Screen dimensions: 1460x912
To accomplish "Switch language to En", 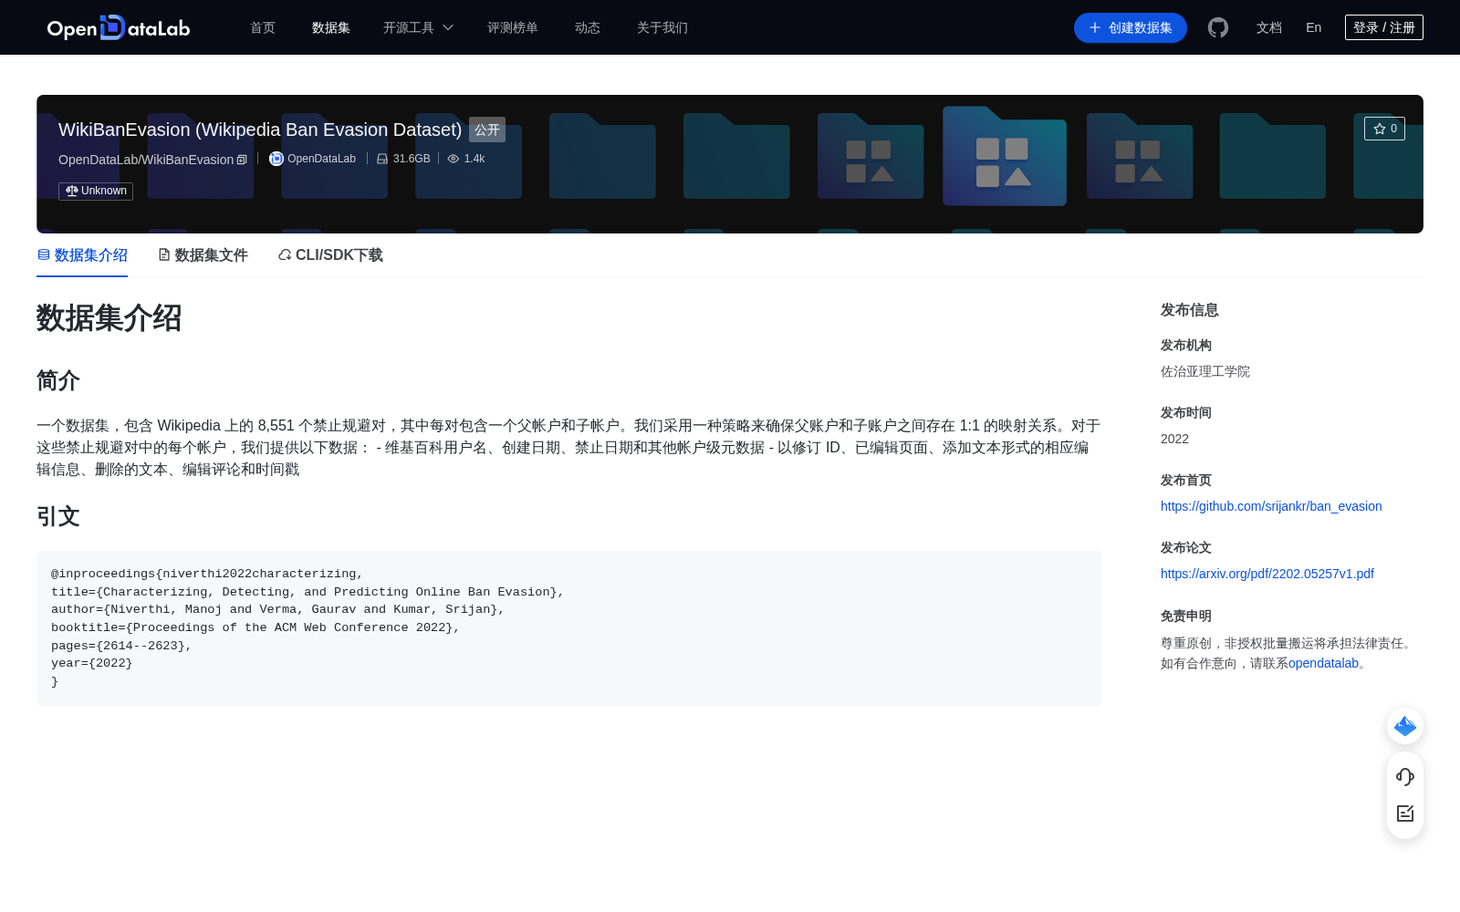I will [x=1314, y=27].
